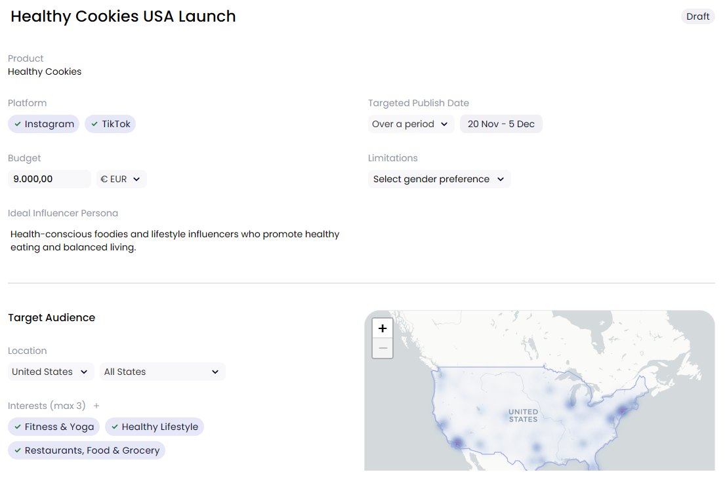Add a new interest with plus icon

tap(96, 406)
